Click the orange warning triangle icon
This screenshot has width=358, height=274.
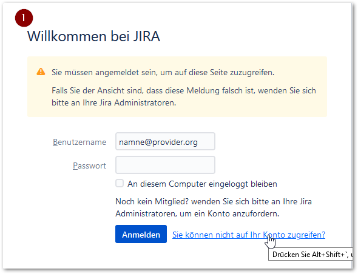click(x=41, y=72)
